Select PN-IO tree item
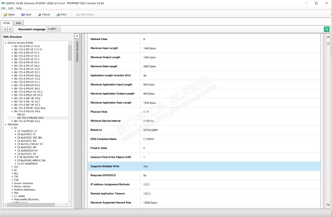 21,115
